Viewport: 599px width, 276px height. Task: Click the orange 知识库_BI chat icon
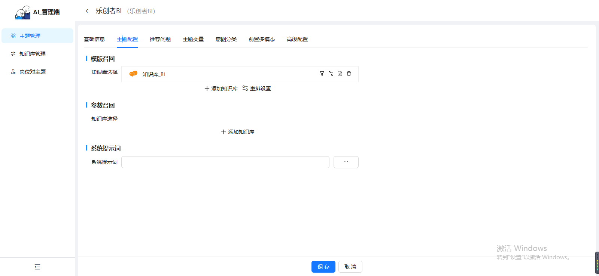(133, 74)
